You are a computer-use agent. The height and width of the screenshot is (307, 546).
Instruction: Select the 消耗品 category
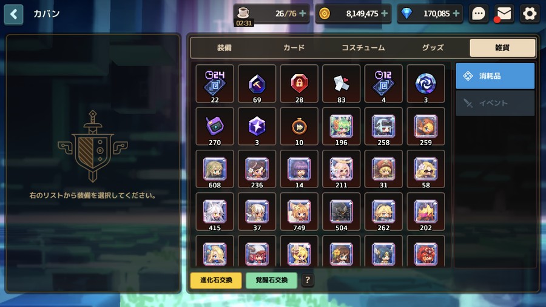[495, 76]
